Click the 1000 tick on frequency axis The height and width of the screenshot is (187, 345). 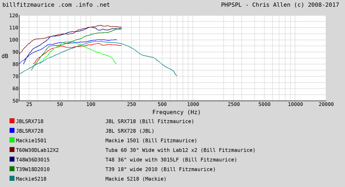[x=193, y=104]
